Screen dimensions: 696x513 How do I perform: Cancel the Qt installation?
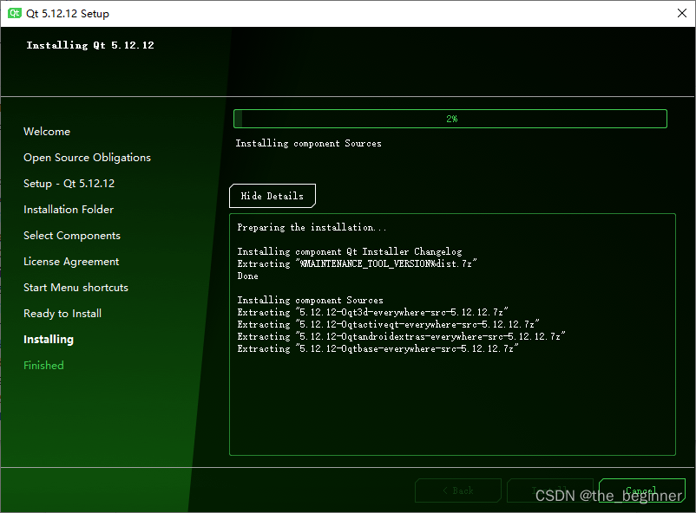coord(642,490)
